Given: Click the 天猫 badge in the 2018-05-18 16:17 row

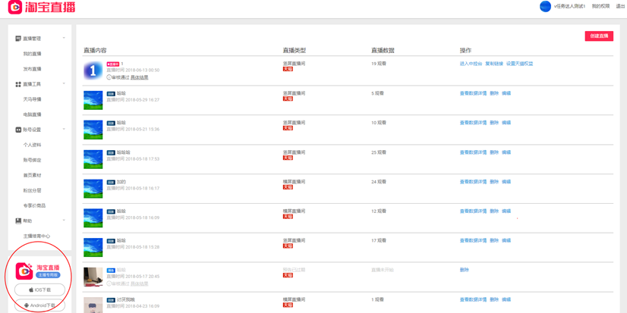Looking at the screenshot, I should [288, 187].
